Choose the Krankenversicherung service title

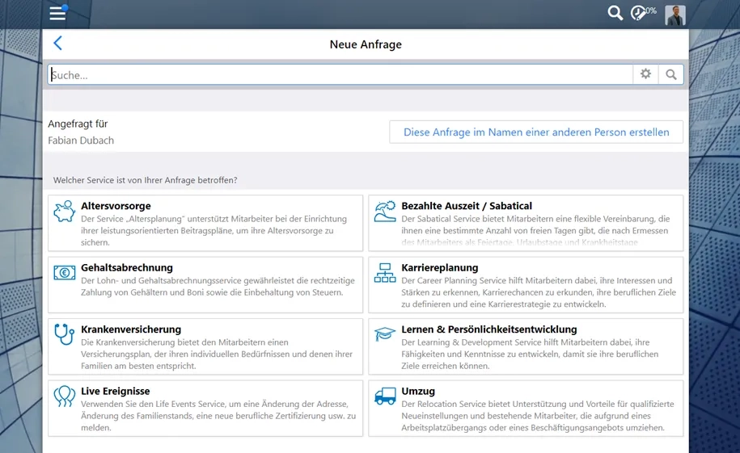click(131, 329)
